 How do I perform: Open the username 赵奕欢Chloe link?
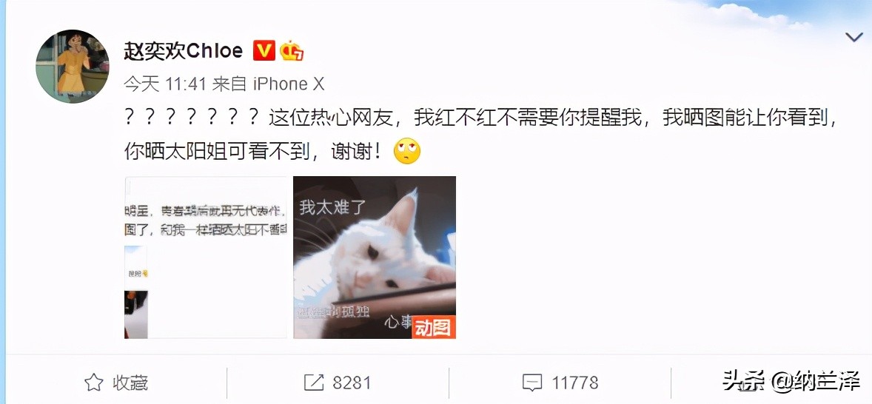point(183,51)
